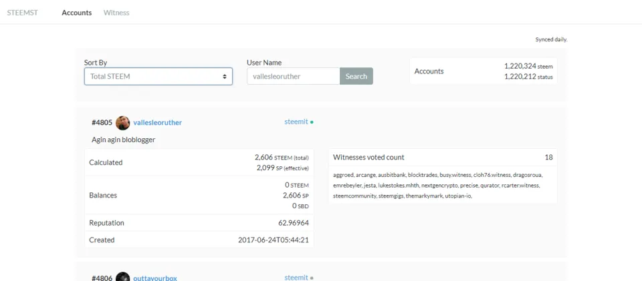This screenshot has height=281, width=642.
Task: Click the gray status dot beside steemit
Action: coord(312,278)
